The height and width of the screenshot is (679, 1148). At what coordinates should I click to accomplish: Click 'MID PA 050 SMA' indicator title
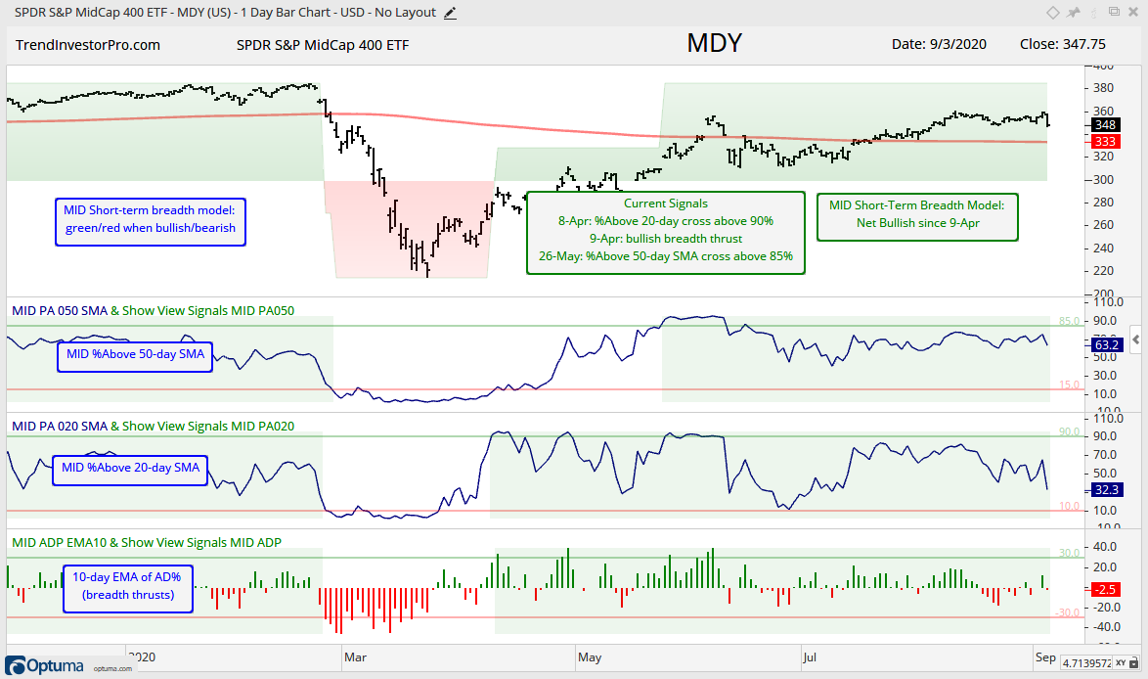[60, 310]
